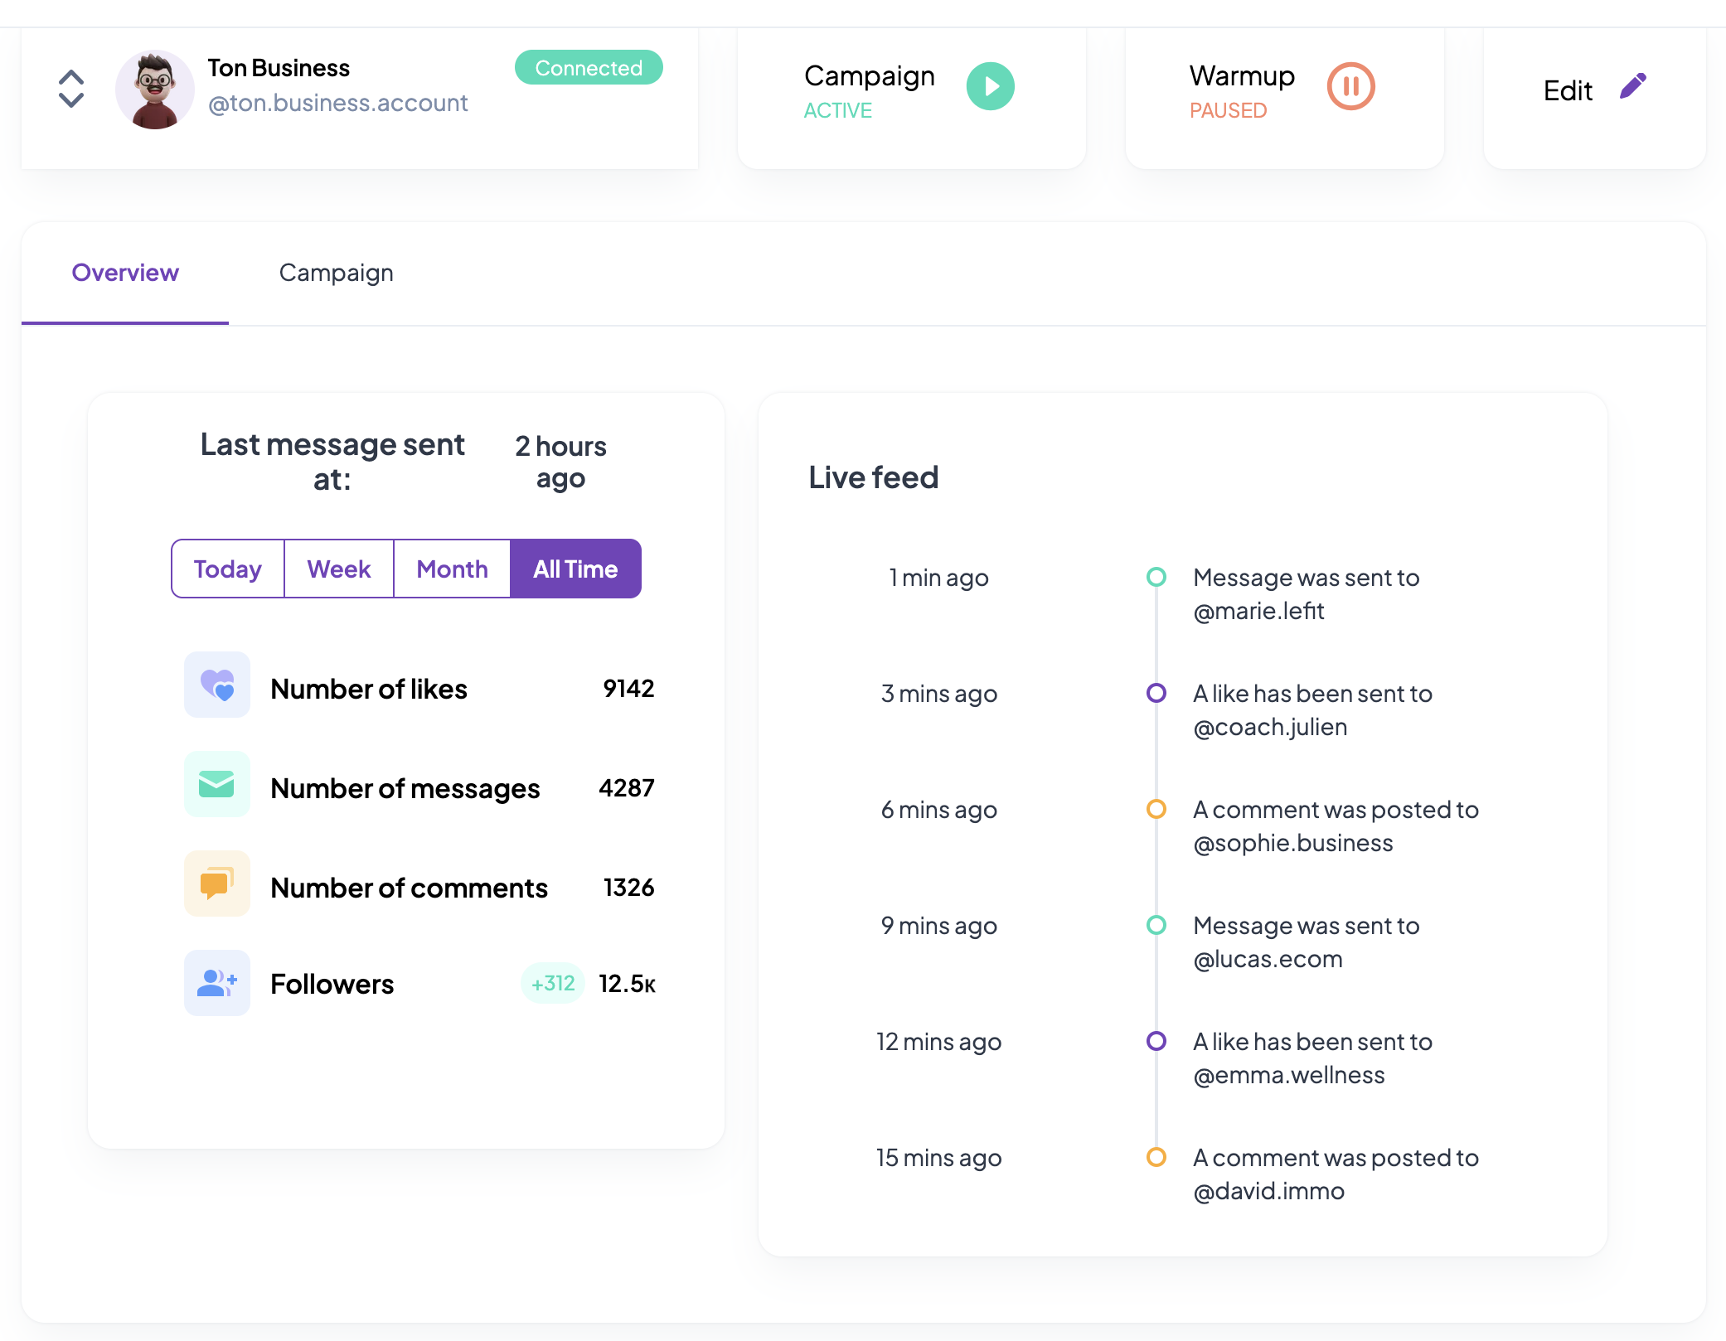Click the followers add-user icon
Image resolution: width=1726 pixels, height=1341 pixels.
[x=217, y=983]
